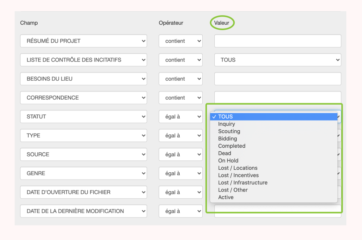Image resolution: width=362 pixels, height=240 pixels.
Task: Expand the LISTE DE CONTRÔLE DES INCITATIFS dropdown
Action: tap(83, 60)
